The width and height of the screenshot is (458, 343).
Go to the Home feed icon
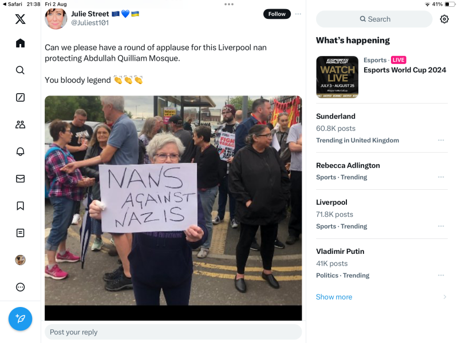20,43
